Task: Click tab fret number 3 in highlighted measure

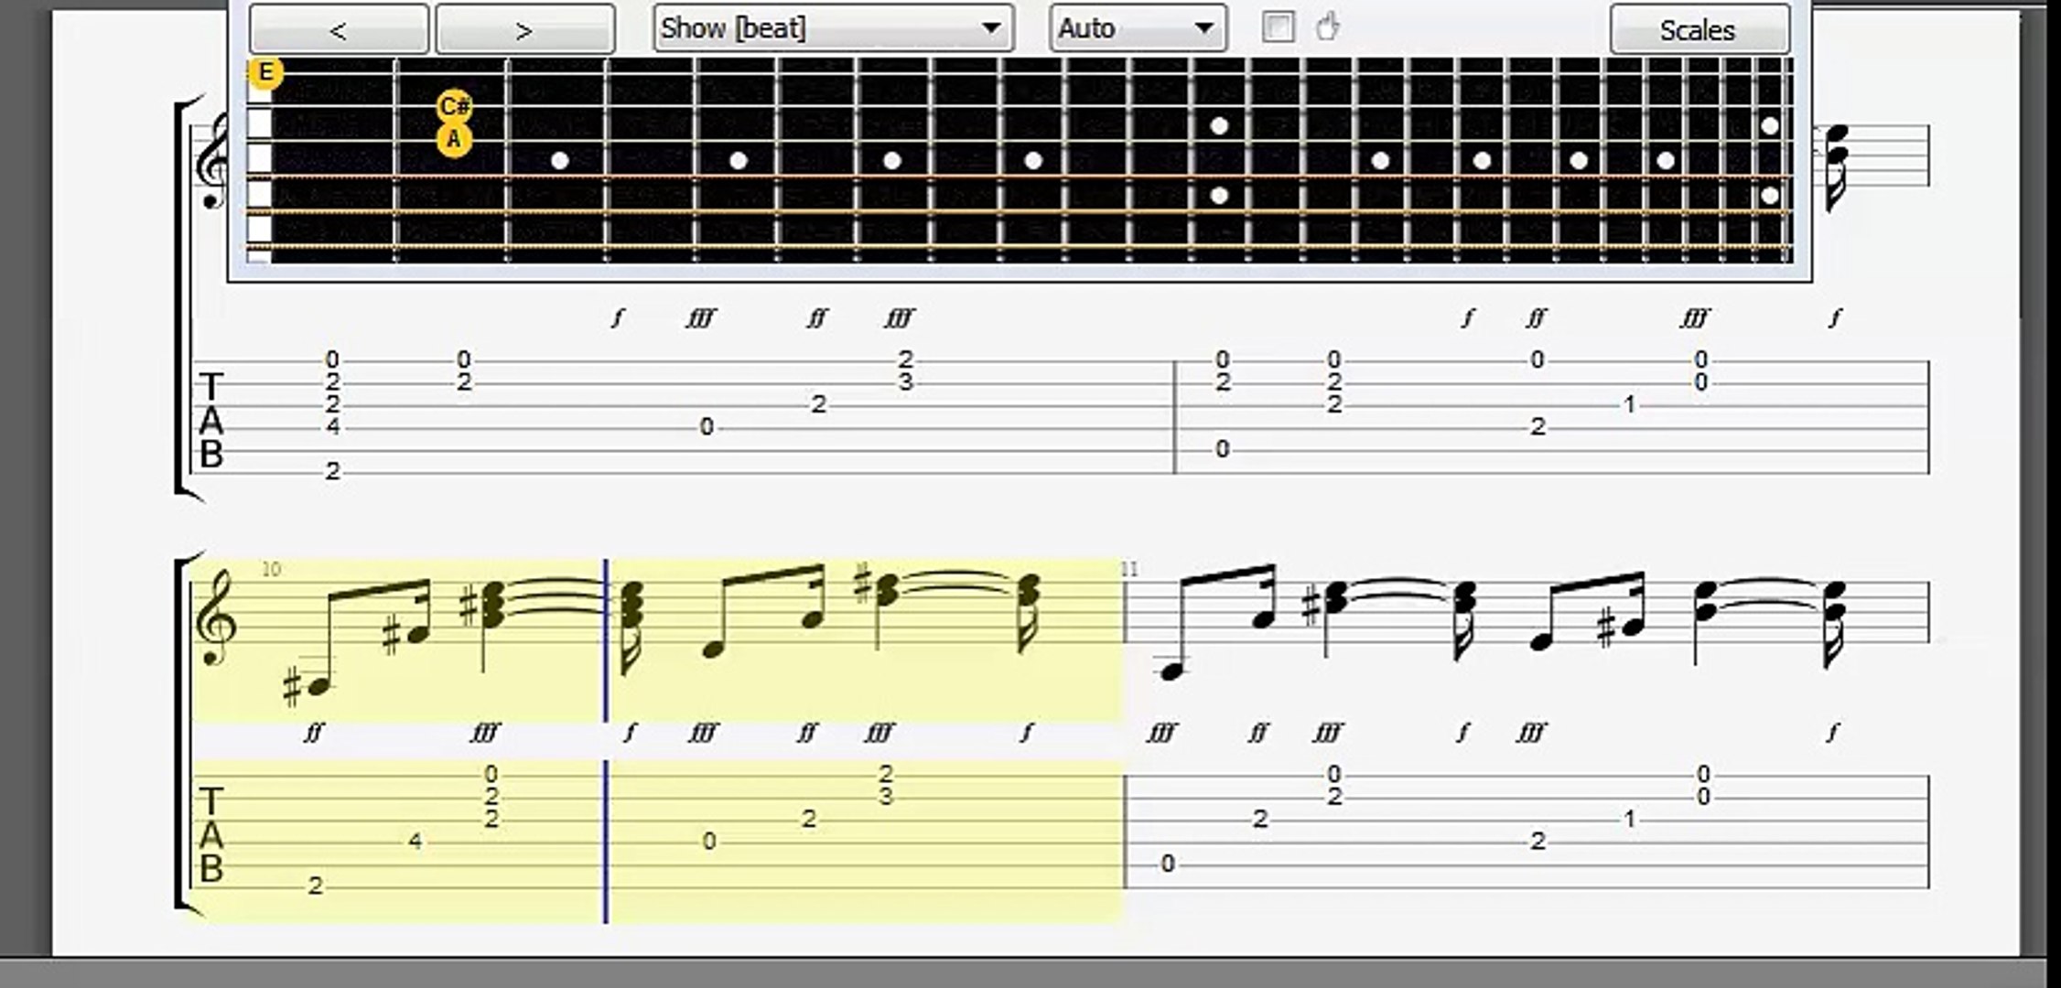Action: 885,797
